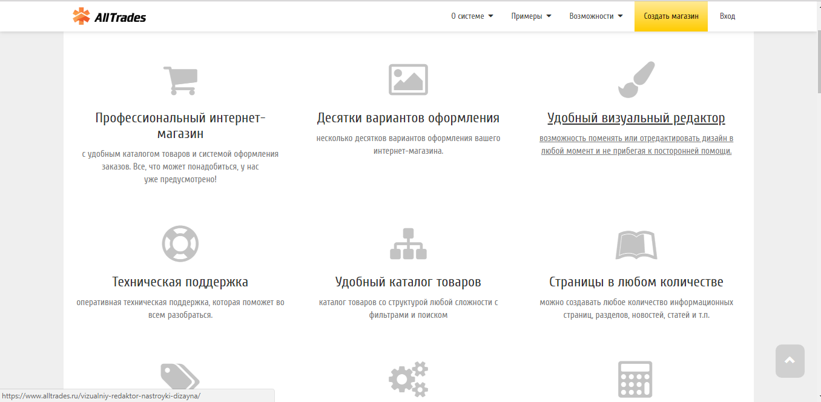Click the open book icon above Страницы в любом количестве
Image resolution: width=821 pixels, height=402 pixels.
[638, 243]
